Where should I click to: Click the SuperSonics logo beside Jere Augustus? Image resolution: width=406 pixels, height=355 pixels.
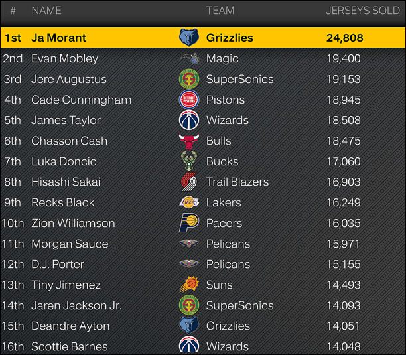[x=189, y=79]
